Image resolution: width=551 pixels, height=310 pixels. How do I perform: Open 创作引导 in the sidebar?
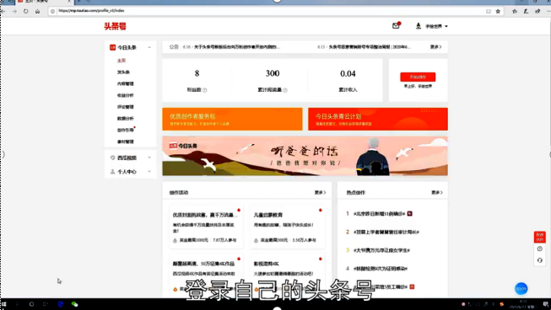pyautogui.click(x=126, y=130)
